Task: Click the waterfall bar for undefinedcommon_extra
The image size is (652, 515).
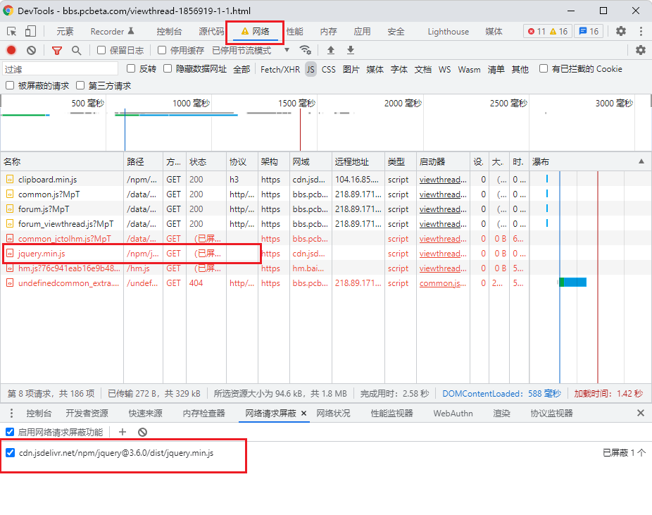Action: pyautogui.click(x=572, y=283)
